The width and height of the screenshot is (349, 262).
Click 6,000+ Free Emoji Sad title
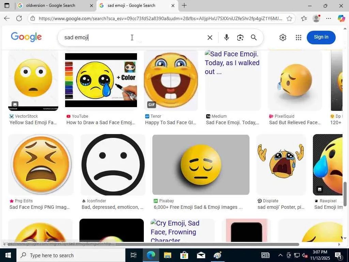tap(198, 207)
